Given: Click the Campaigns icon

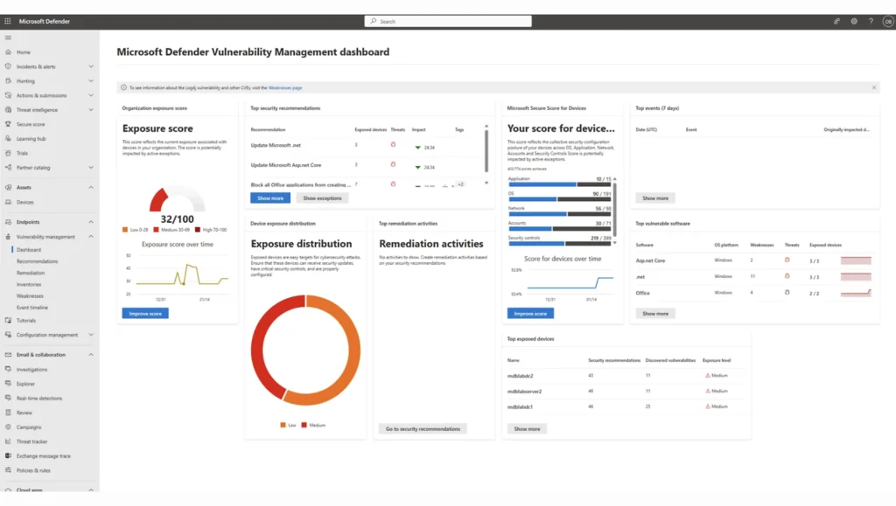Looking at the screenshot, I should 8,426.
